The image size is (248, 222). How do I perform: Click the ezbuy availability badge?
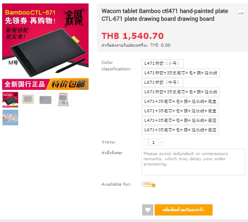pyautogui.click(x=149, y=184)
